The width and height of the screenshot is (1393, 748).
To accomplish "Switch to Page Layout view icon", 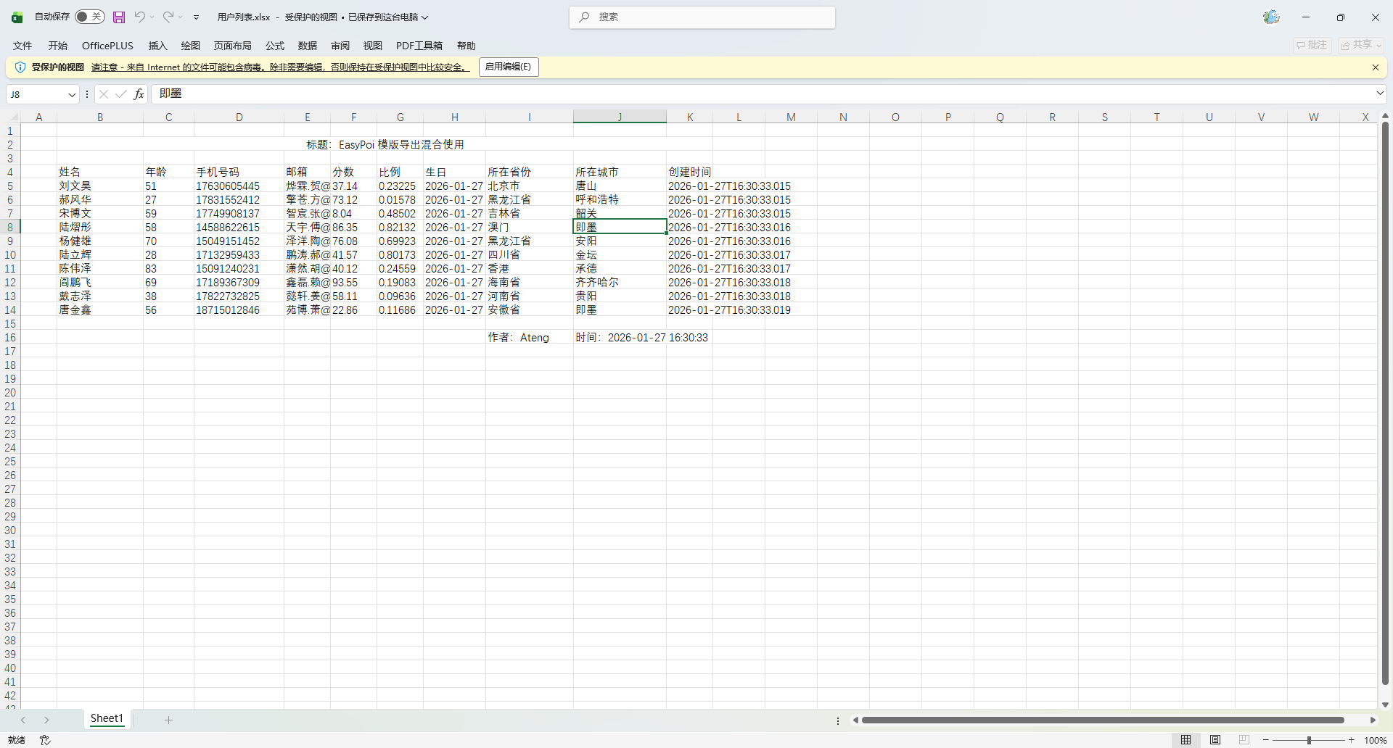I will point(1215,740).
